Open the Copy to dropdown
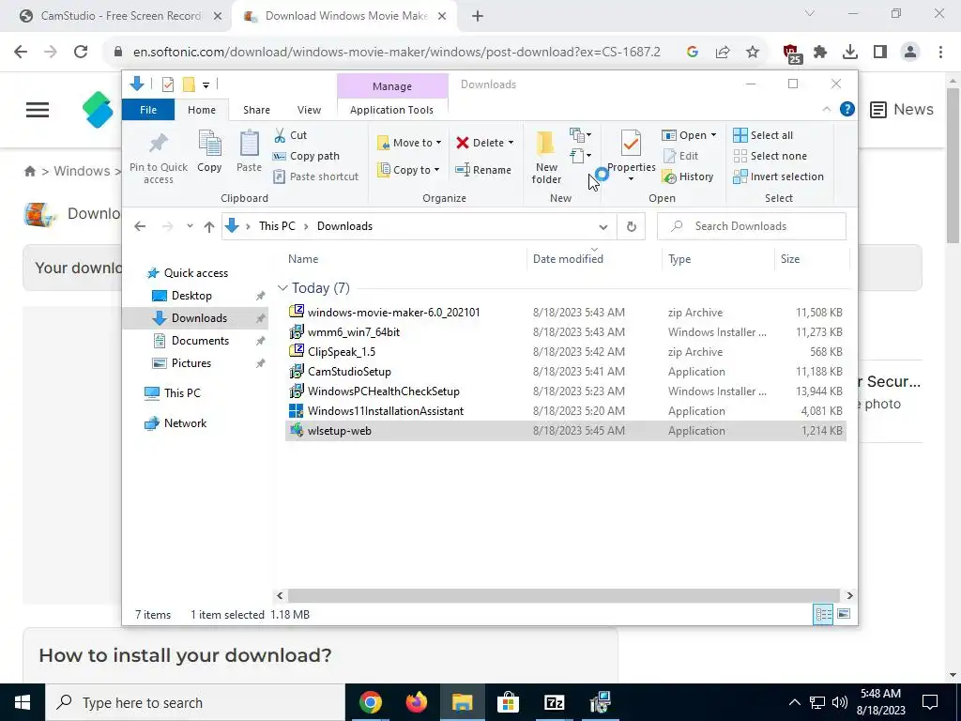The width and height of the screenshot is (961, 721). click(408, 170)
